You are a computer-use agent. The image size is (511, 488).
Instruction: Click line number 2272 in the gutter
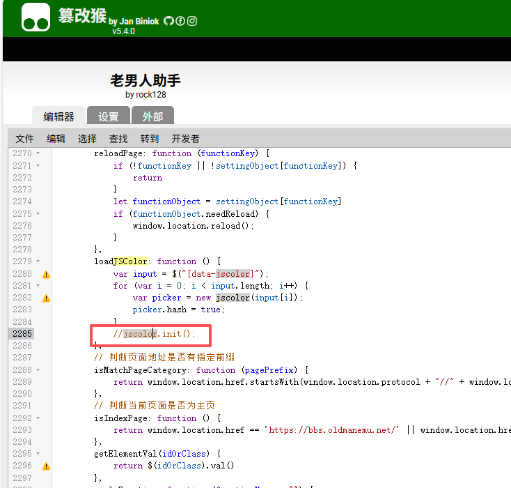pyautogui.click(x=22, y=178)
